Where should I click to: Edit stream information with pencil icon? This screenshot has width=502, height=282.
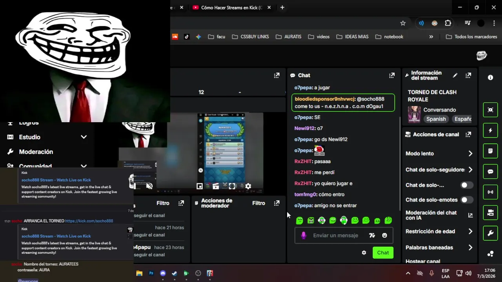click(x=455, y=75)
